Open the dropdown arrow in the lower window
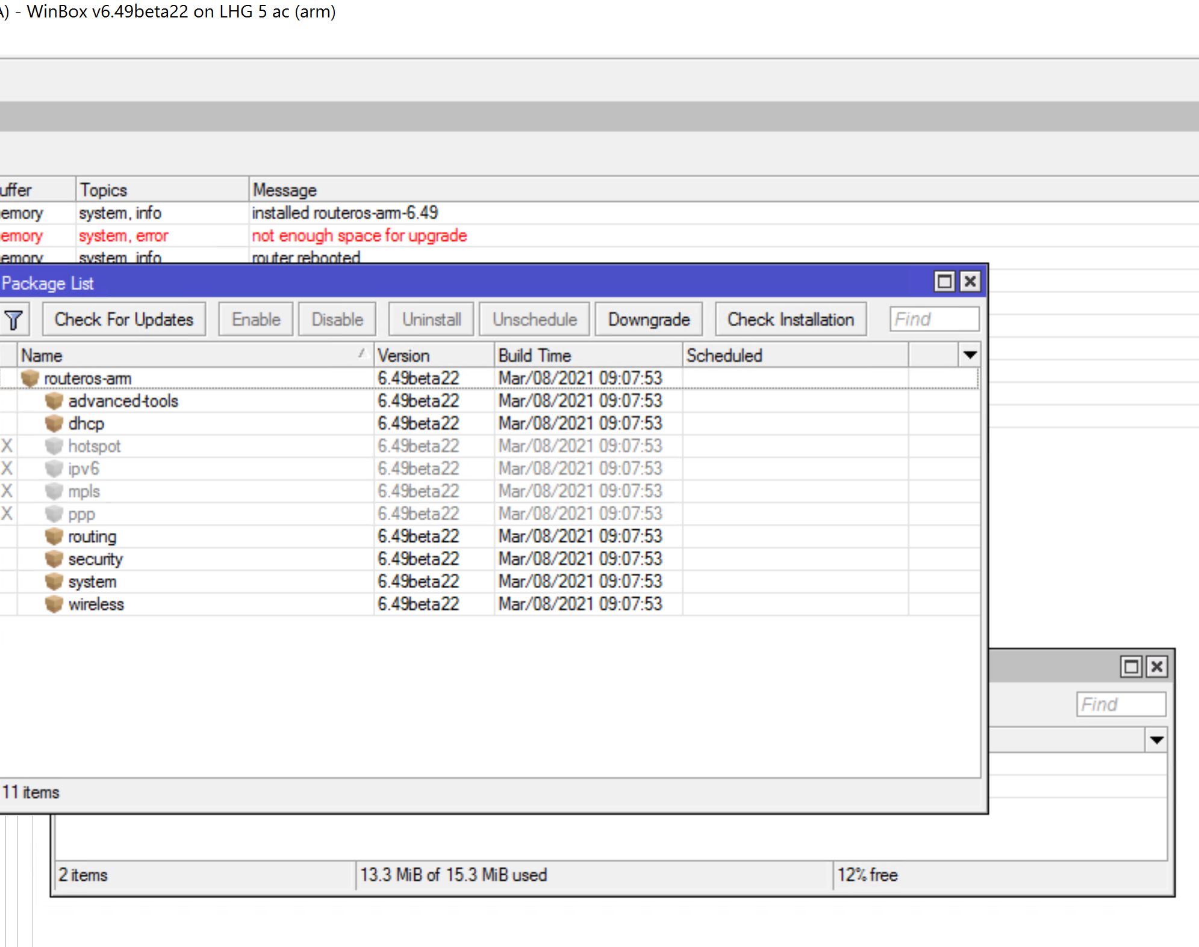1199x947 pixels. 1156,740
